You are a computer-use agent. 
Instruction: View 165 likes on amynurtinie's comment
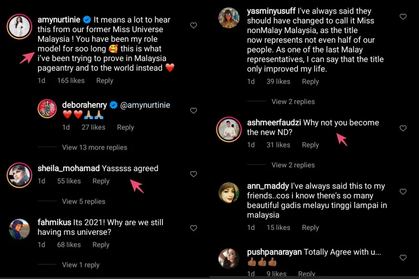[71, 80]
